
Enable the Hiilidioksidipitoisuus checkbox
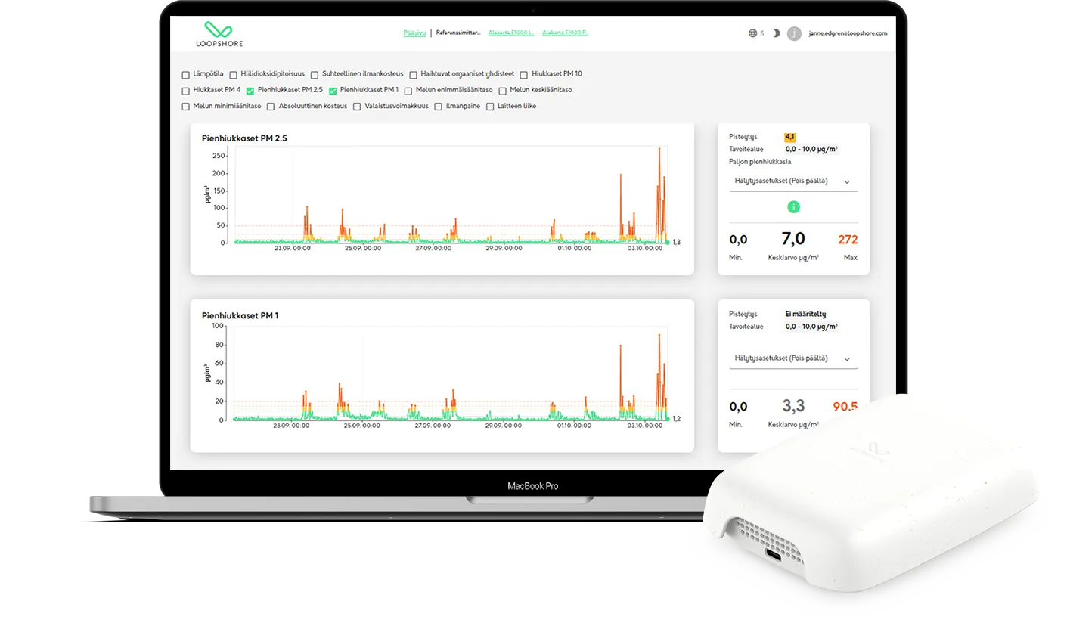tap(234, 75)
